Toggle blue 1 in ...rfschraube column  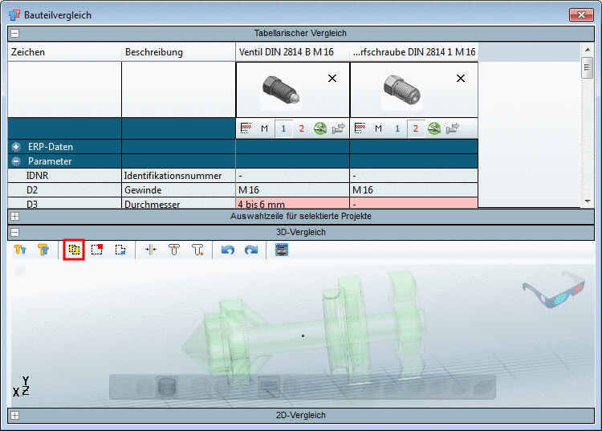[397, 128]
